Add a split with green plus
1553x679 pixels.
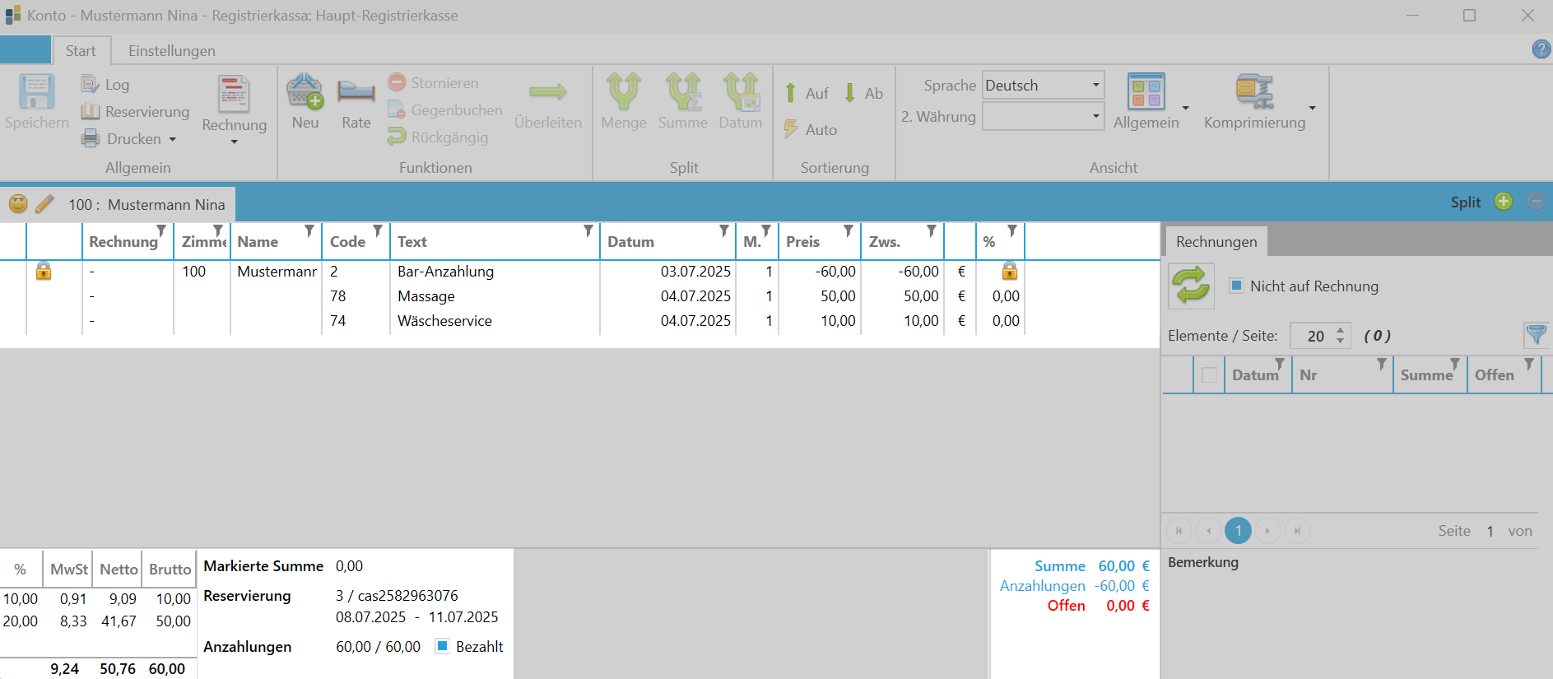pyautogui.click(x=1504, y=202)
